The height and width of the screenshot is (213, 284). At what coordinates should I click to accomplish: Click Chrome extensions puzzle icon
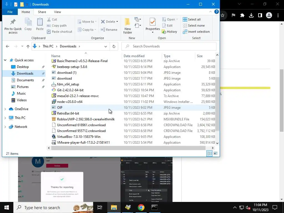pyautogui.click(x=242, y=16)
